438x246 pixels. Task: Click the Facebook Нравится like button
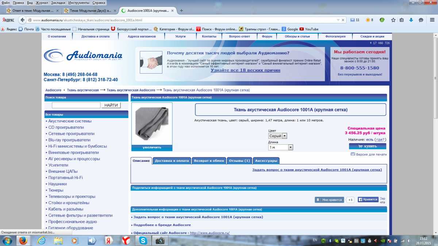[368, 200]
